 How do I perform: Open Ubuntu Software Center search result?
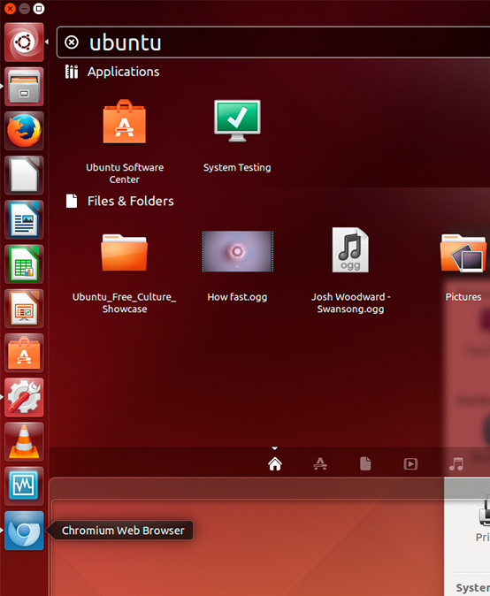[125, 141]
